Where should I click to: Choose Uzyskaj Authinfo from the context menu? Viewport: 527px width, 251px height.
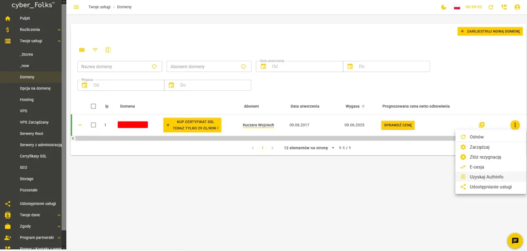coord(487,177)
